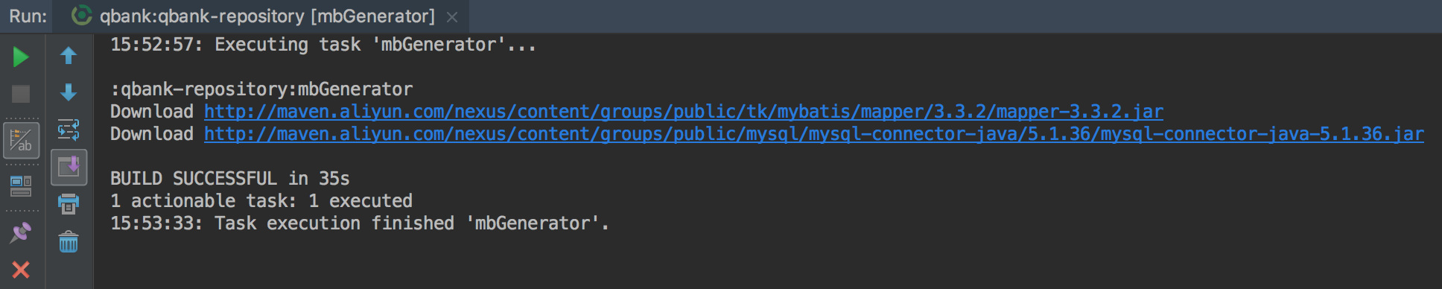Screen dimensions: 1442x289
Task: Click the Print console output icon
Action: [69, 203]
